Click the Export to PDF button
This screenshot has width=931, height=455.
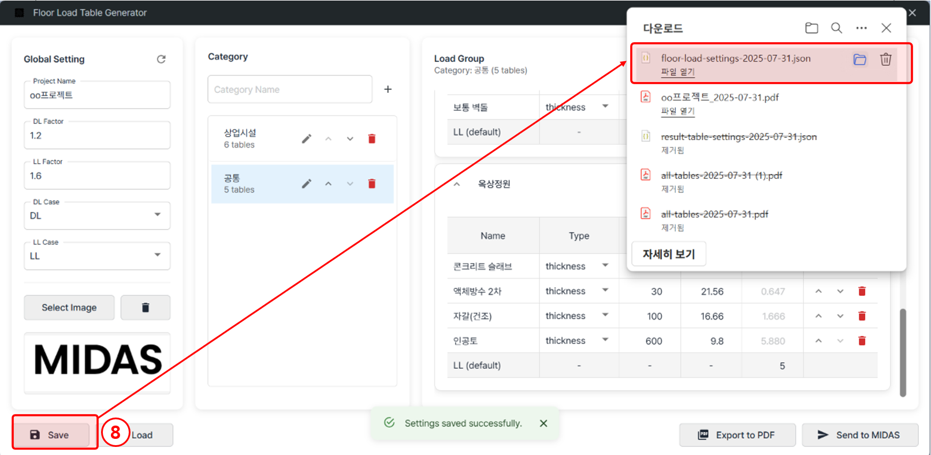737,435
